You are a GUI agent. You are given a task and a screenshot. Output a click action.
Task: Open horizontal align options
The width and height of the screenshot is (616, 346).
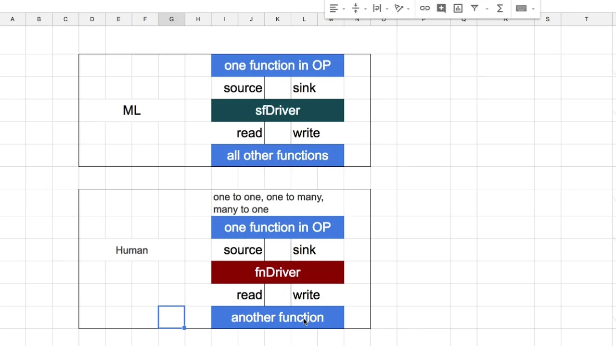(334, 8)
